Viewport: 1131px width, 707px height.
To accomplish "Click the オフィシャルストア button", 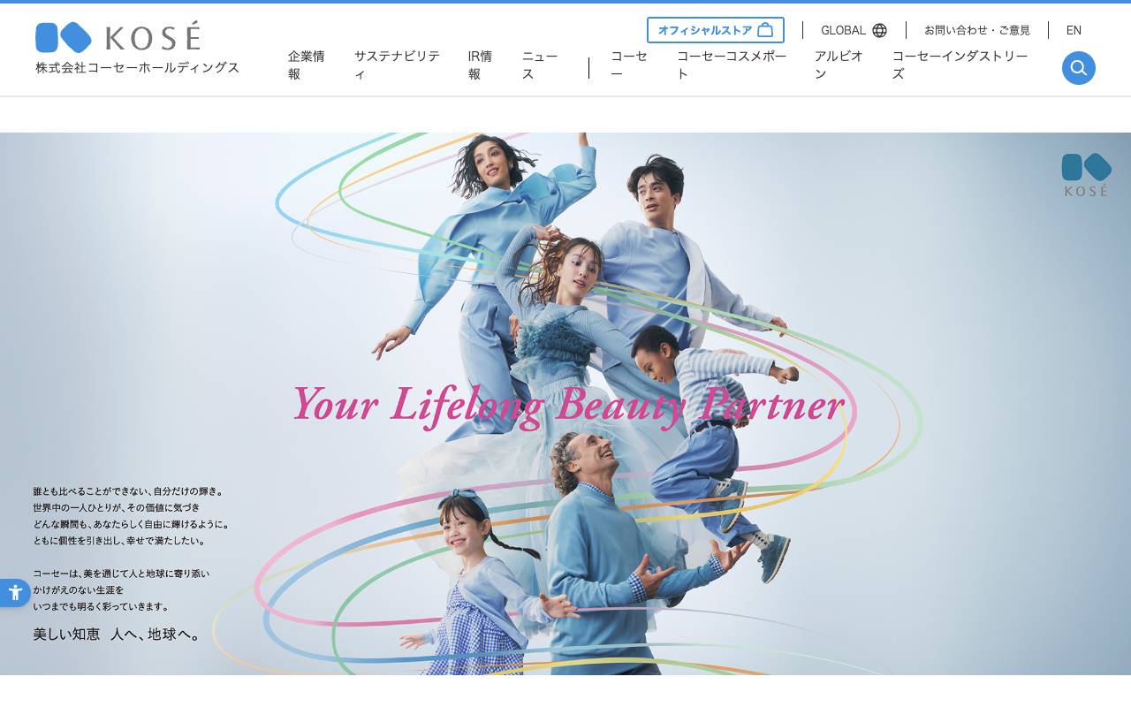I will tap(716, 29).
